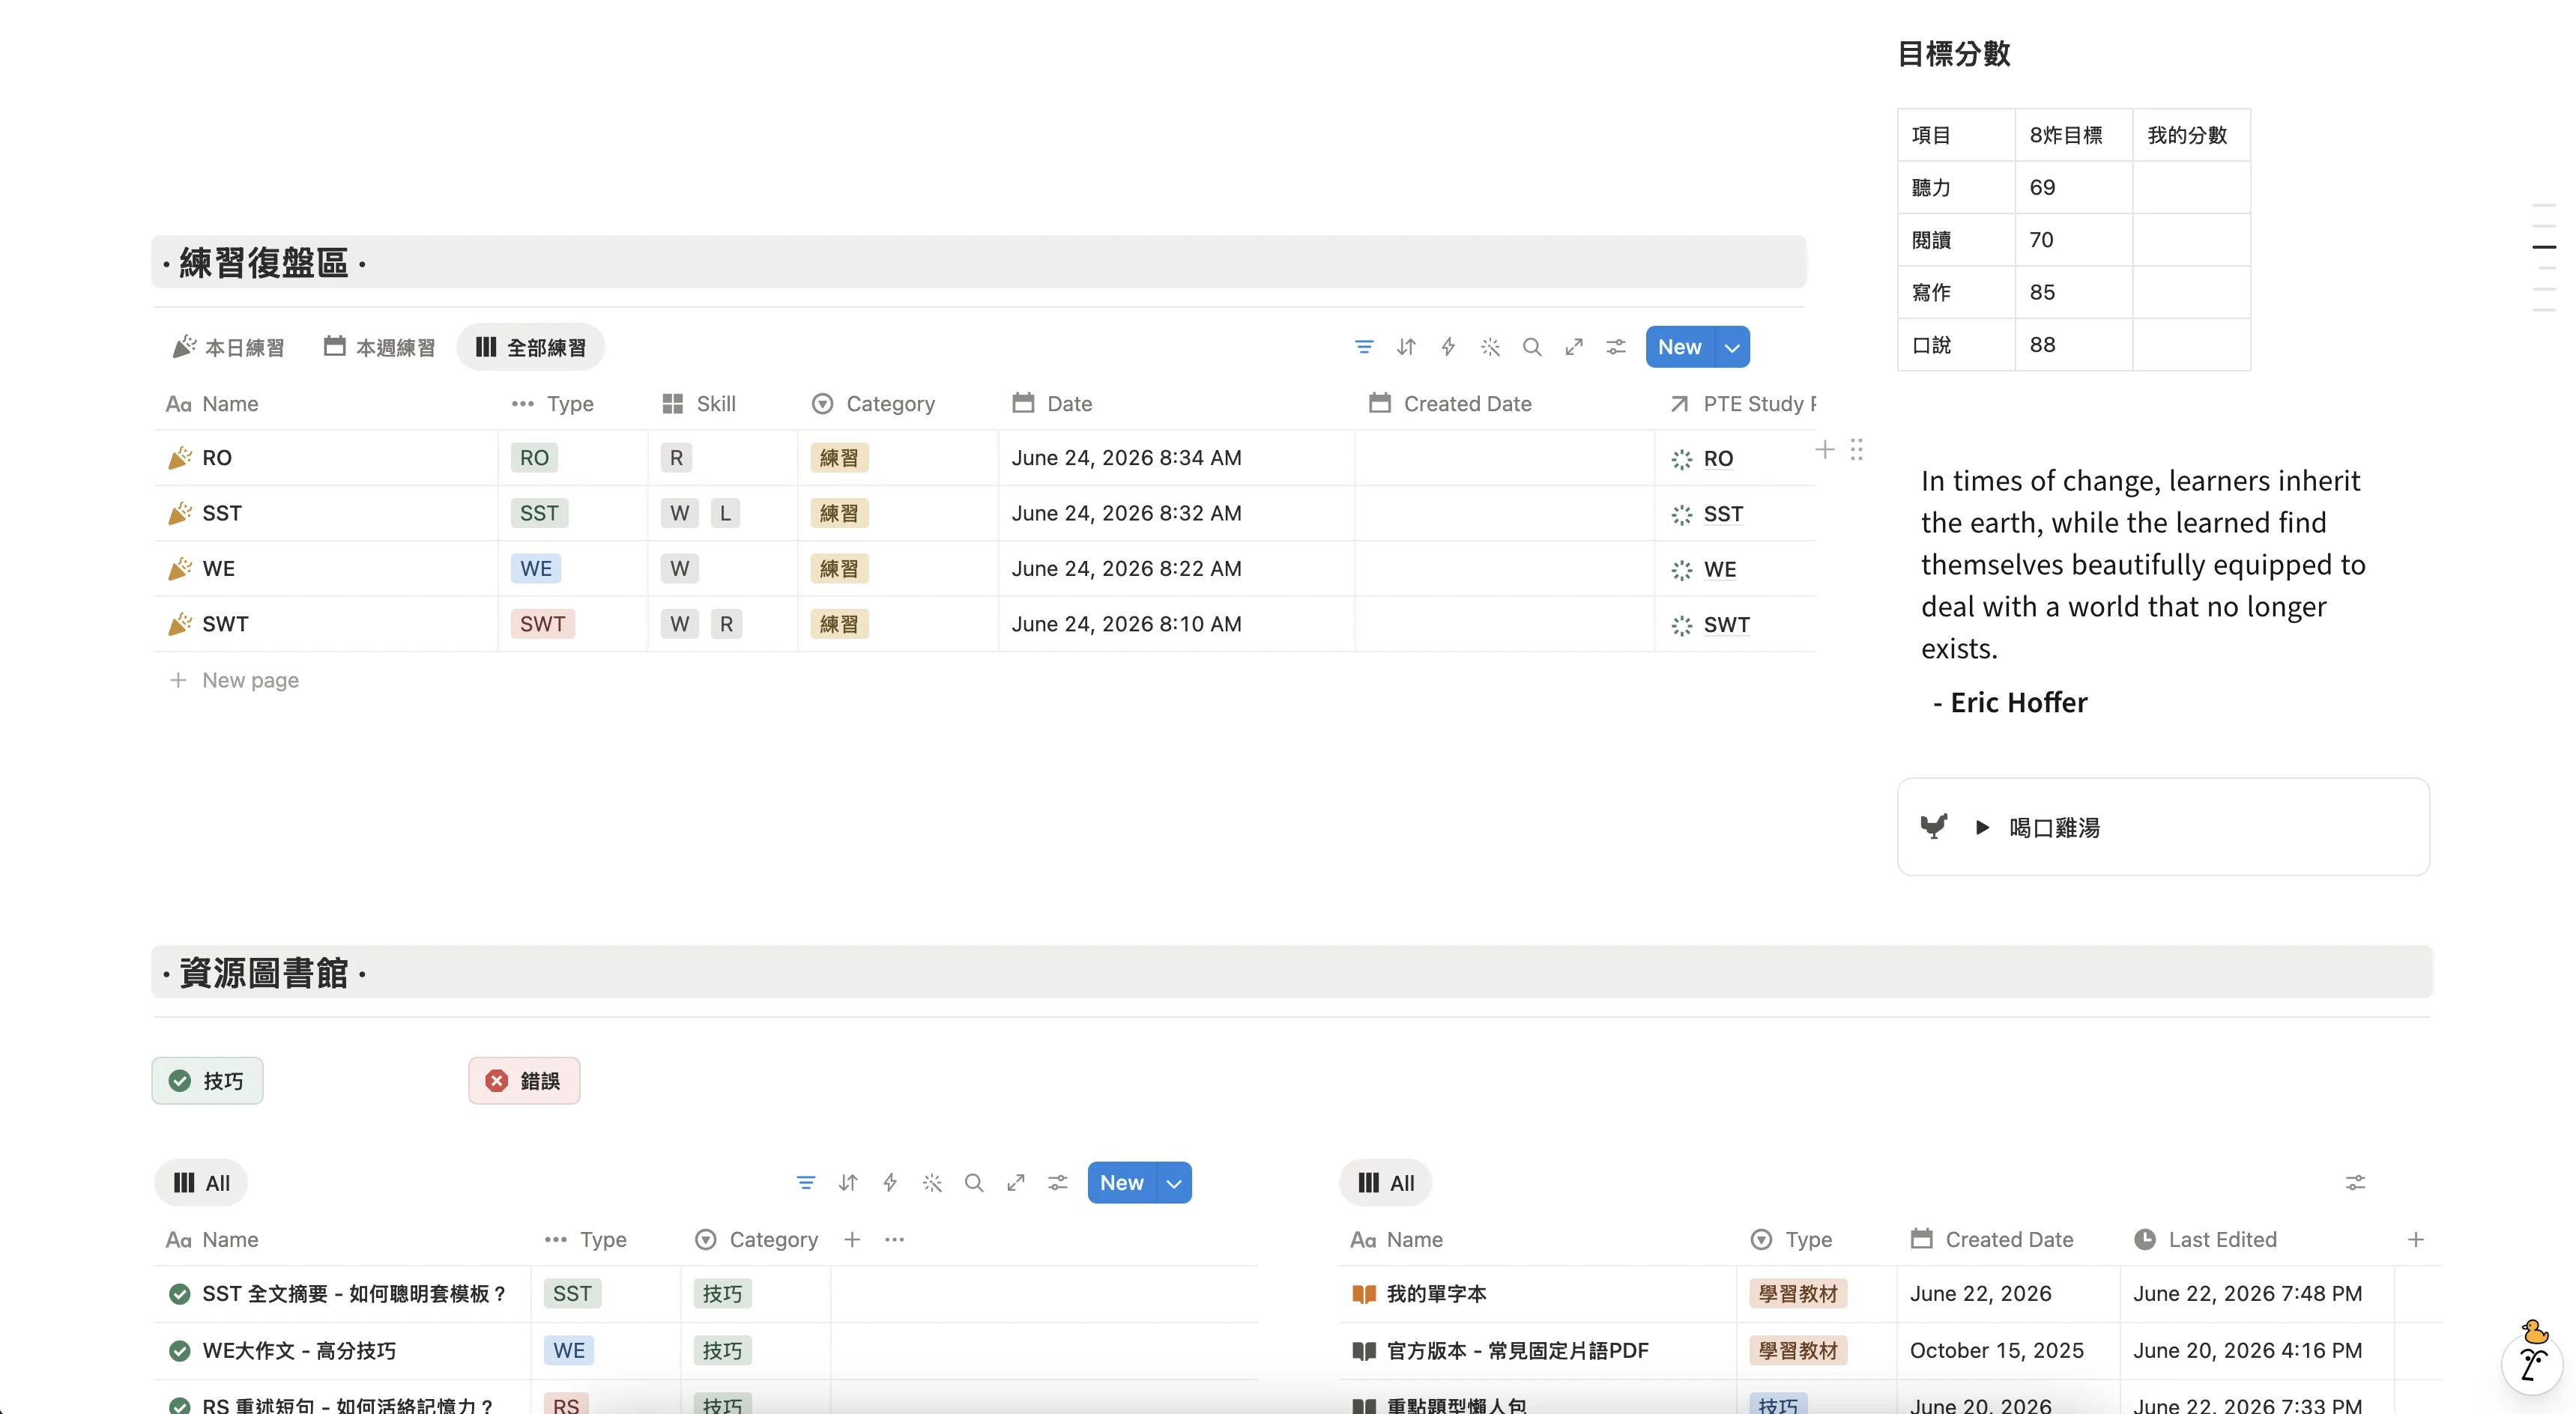Open PTE Study relation link RO
2576x1414 pixels.
[1718, 458]
